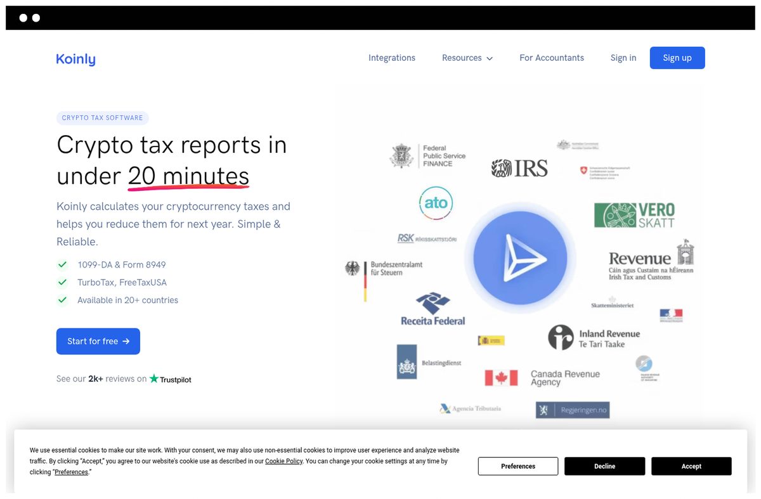
Task: Expand the Resources dropdown menu
Action: [467, 58]
